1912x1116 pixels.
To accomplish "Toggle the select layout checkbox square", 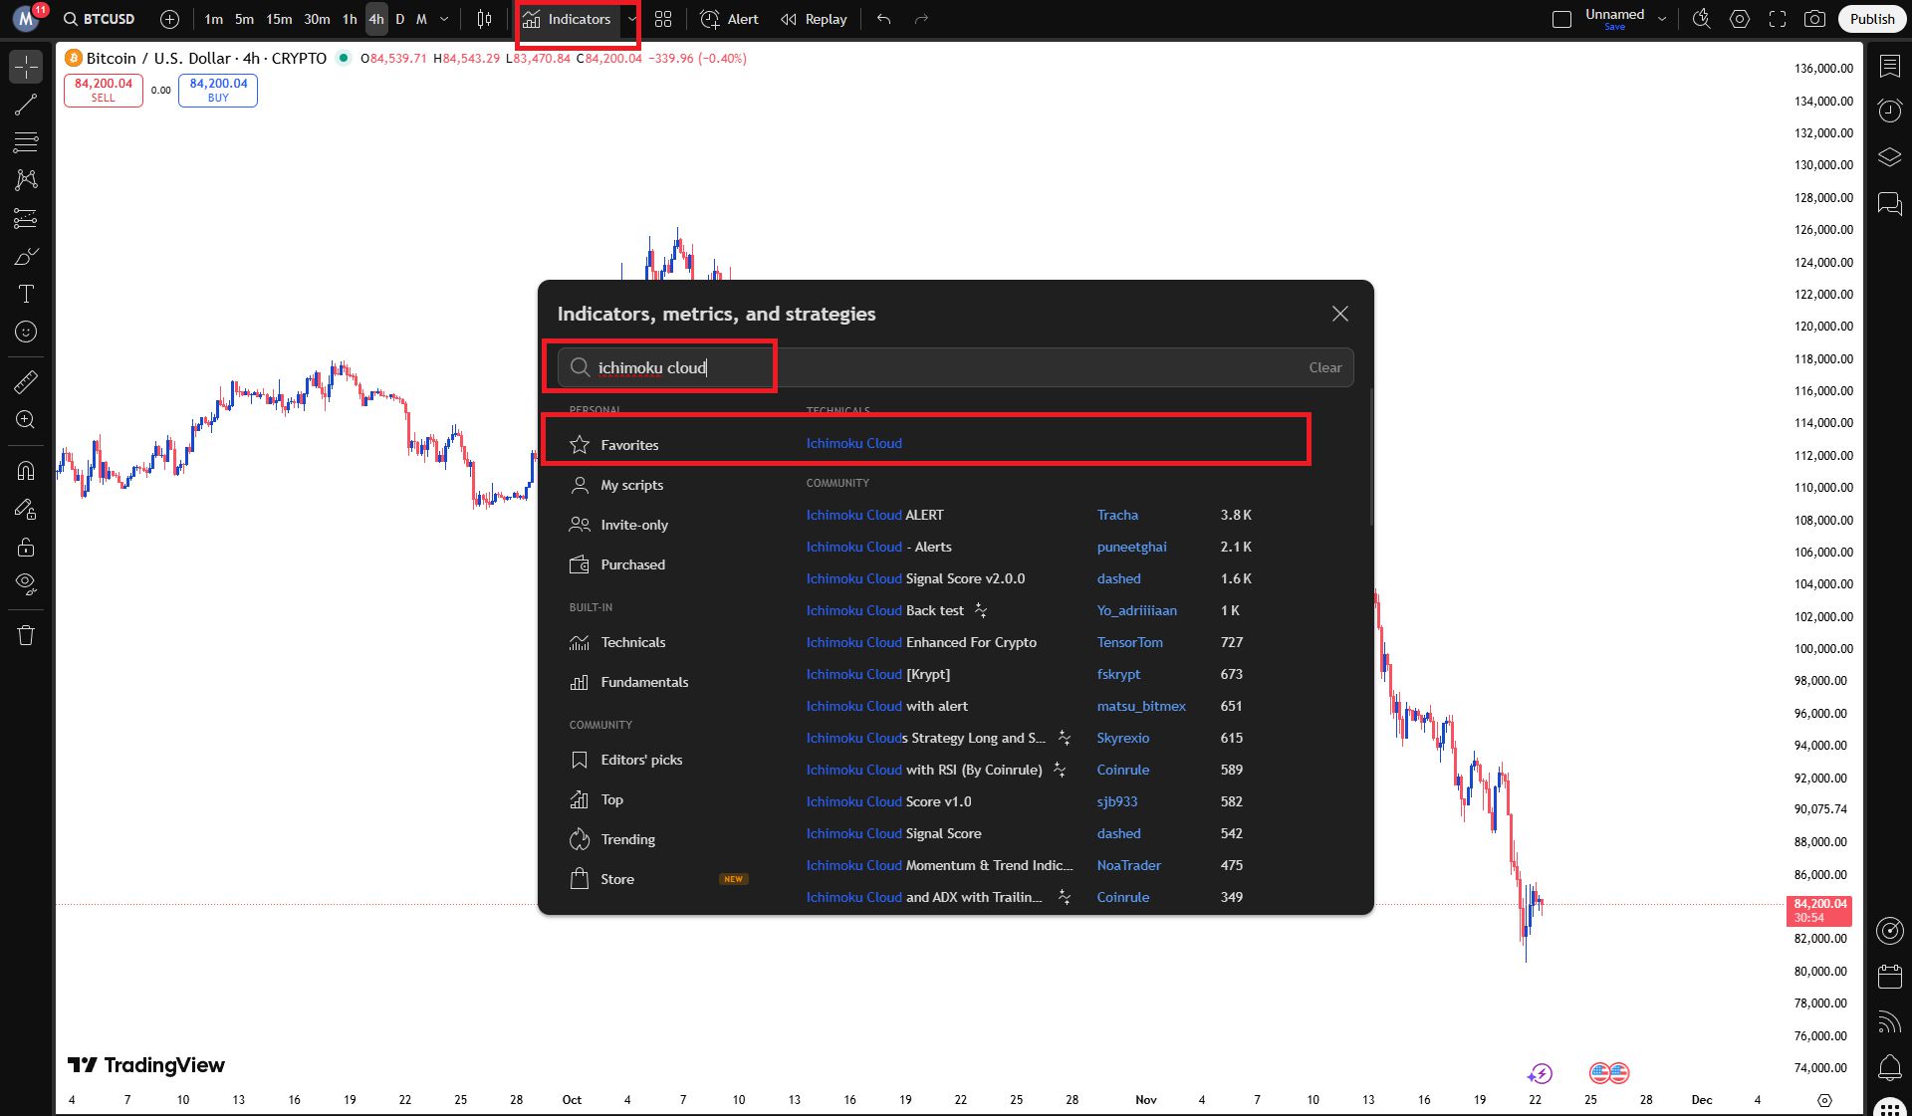I will tap(1561, 19).
